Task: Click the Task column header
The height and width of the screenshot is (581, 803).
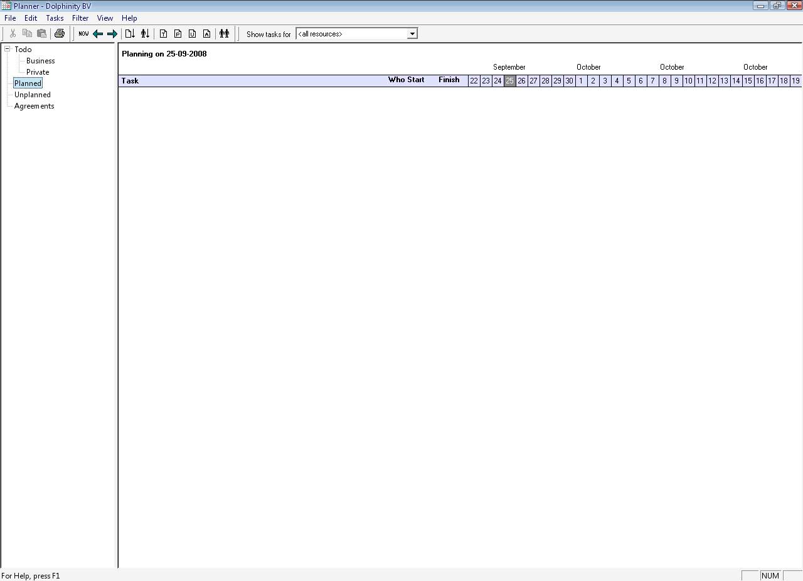Action: click(x=130, y=81)
